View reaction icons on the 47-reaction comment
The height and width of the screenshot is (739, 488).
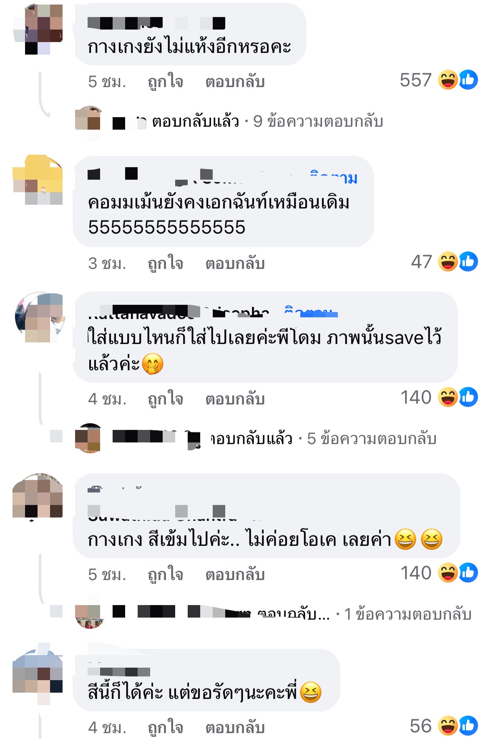coord(458,262)
